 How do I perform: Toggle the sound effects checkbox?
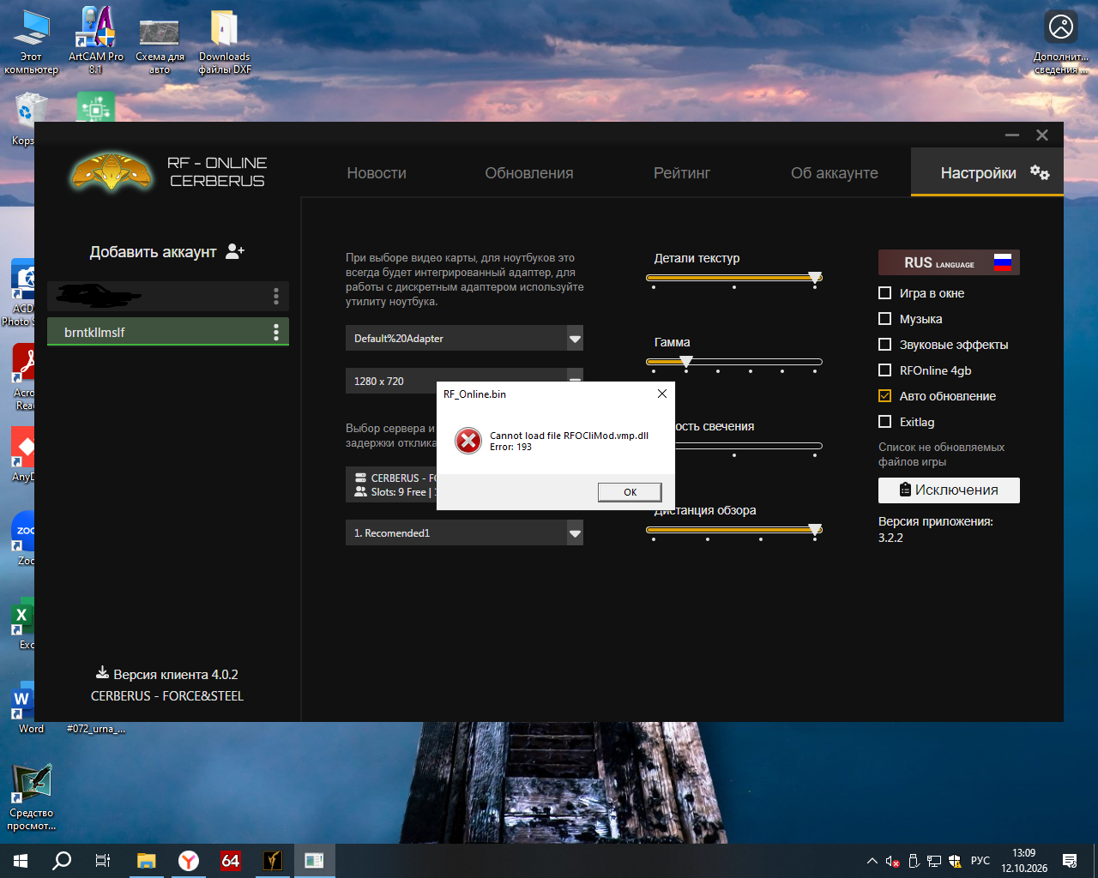(x=885, y=345)
